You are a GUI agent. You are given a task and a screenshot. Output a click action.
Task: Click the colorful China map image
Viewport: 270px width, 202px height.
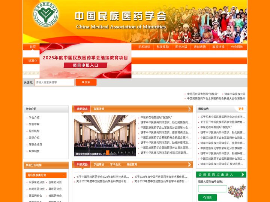[x=237, y=191]
